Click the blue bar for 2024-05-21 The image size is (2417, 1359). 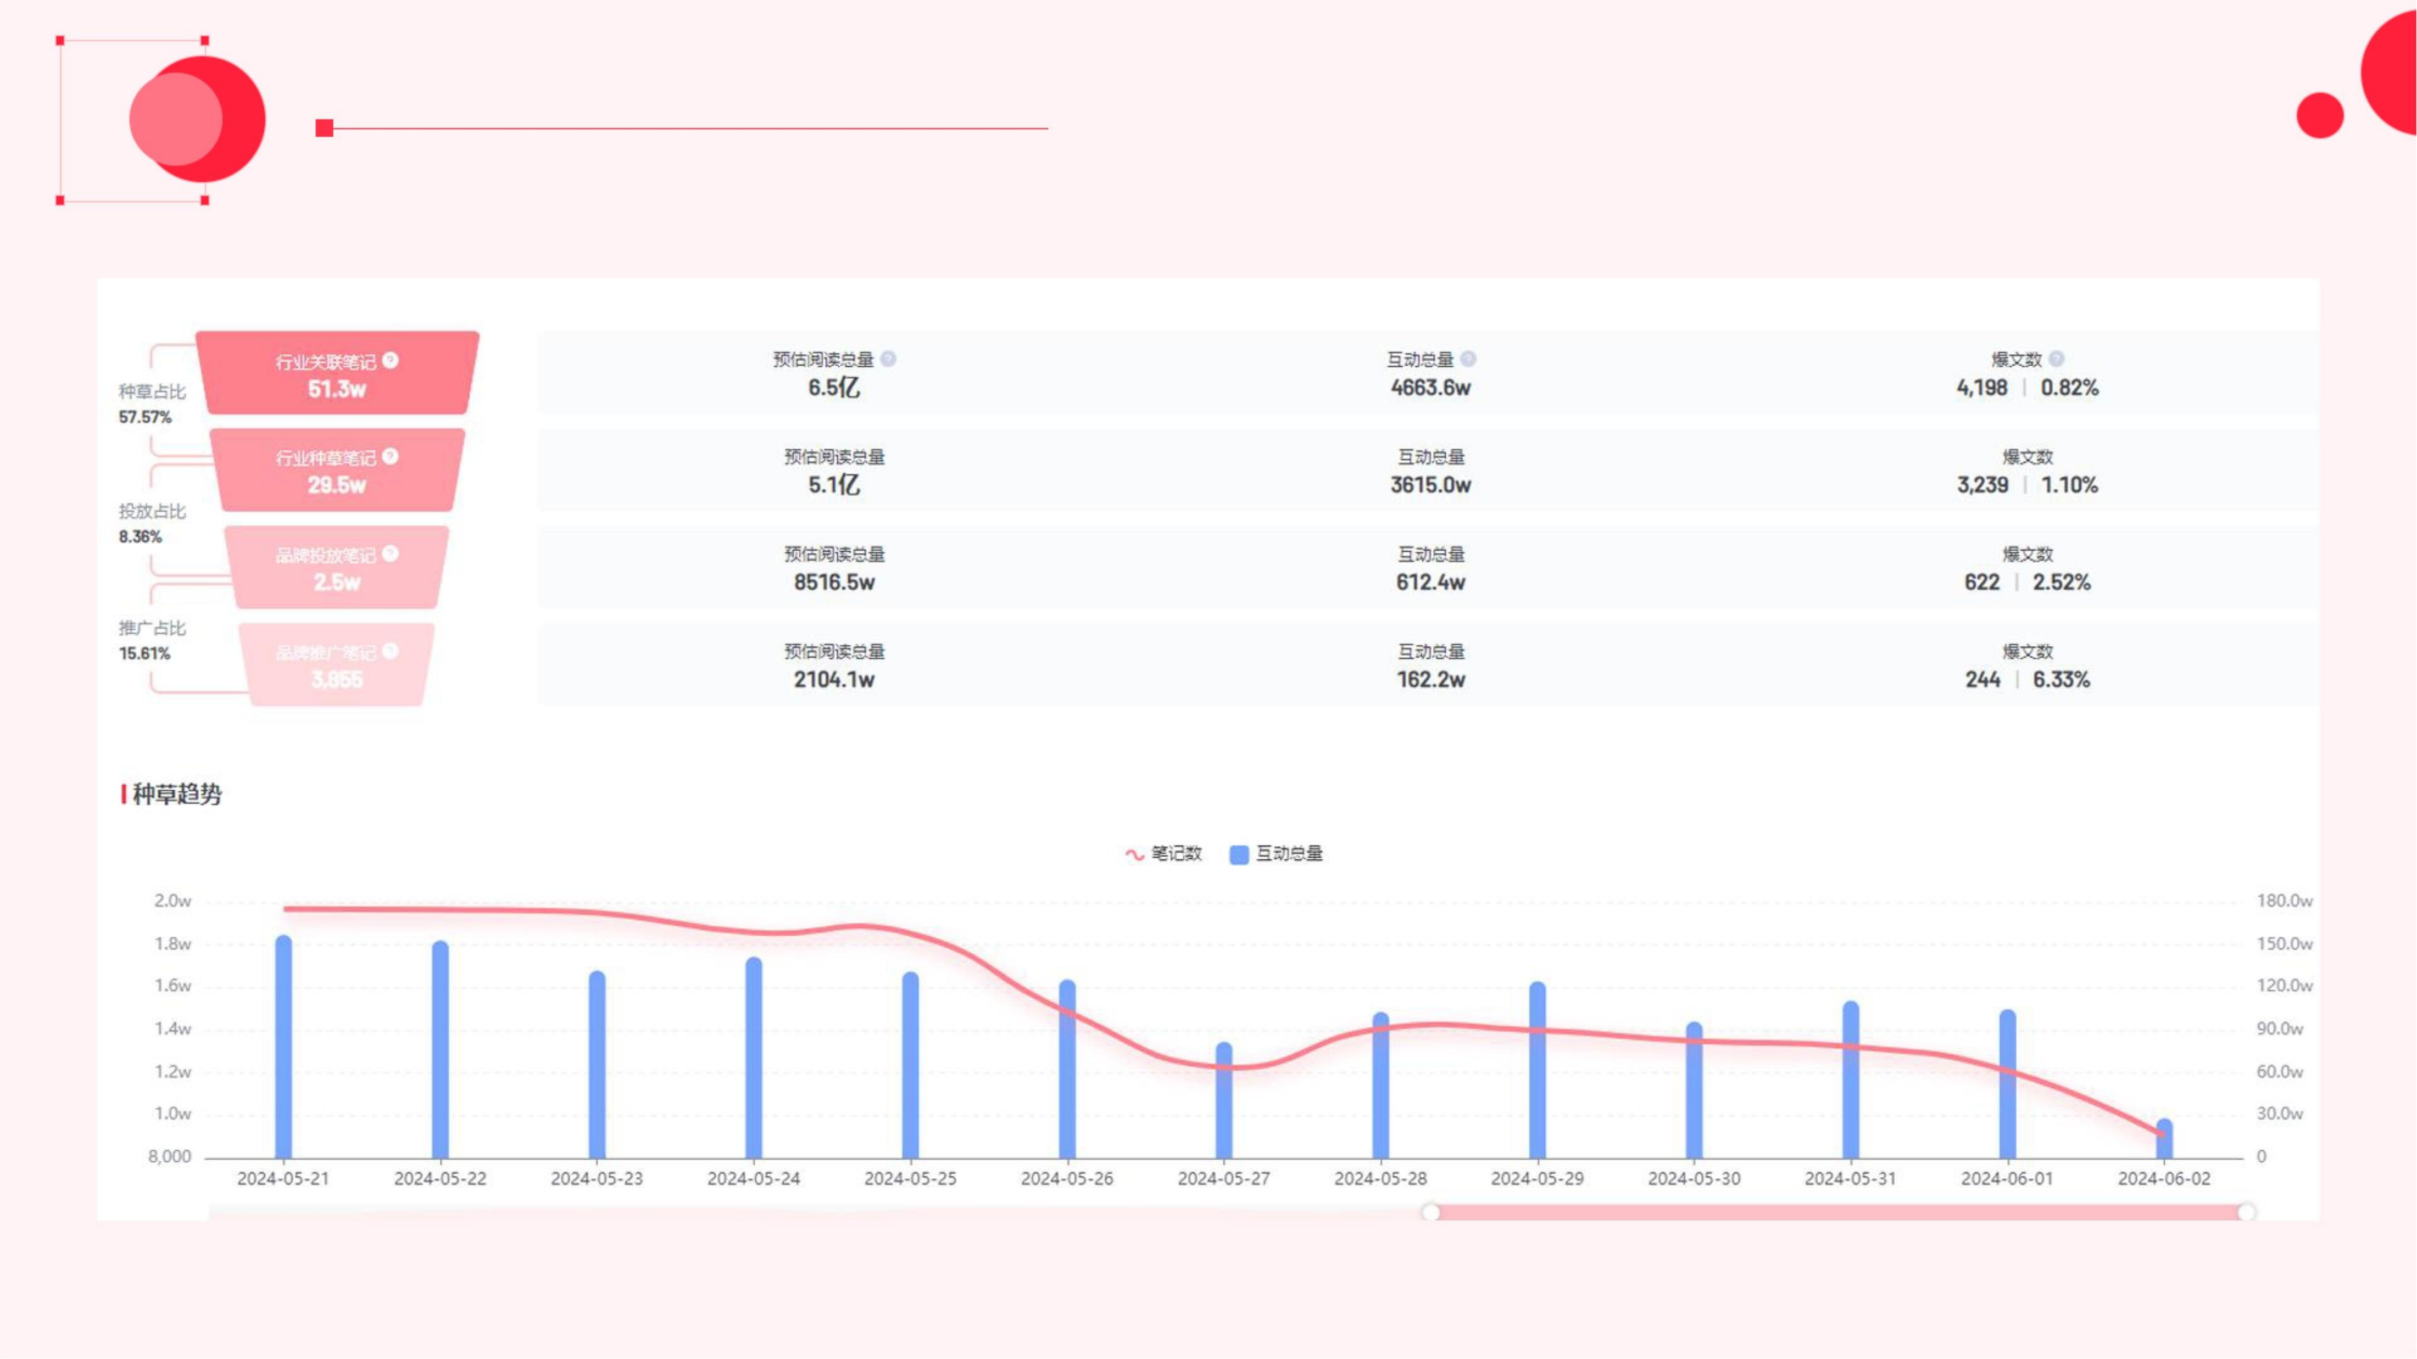283,1050
